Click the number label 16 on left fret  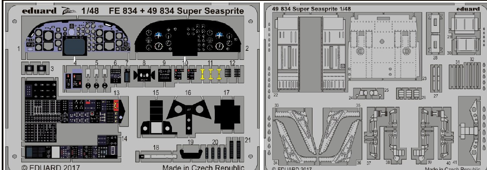pyautogui.click(x=188, y=93)
